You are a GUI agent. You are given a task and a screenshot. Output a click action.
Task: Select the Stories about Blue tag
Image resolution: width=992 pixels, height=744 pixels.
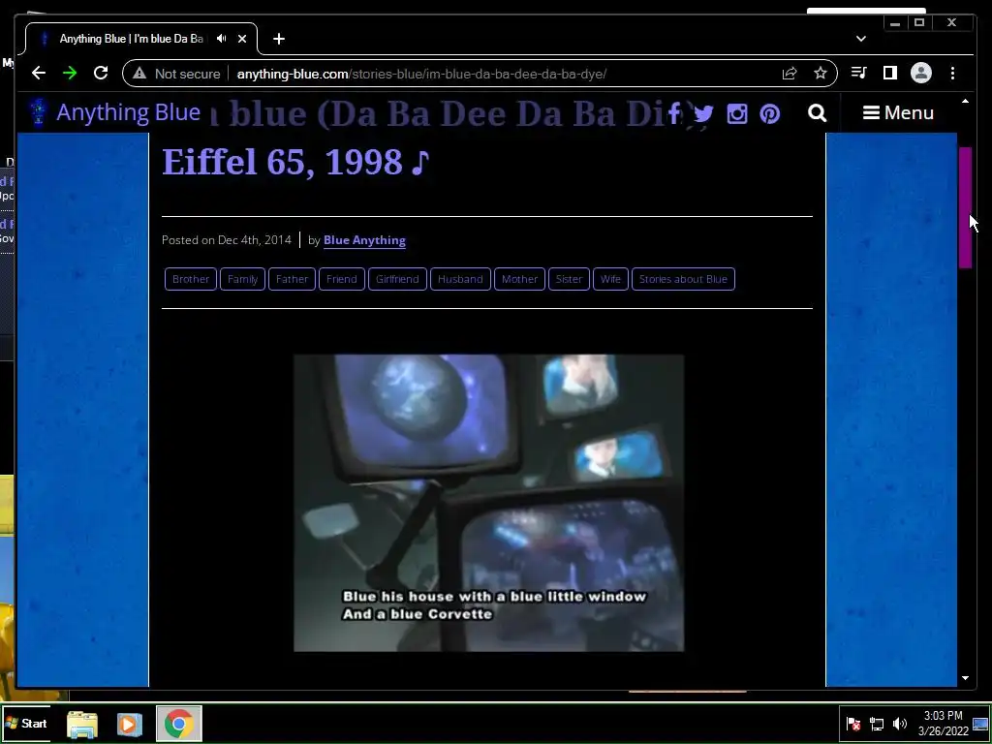coord(683,279)
